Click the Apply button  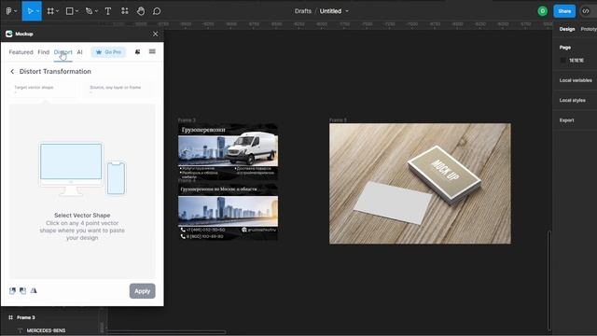pos(143,291)
